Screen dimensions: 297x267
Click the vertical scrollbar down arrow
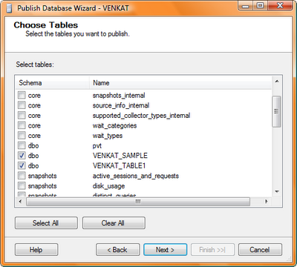277,191
